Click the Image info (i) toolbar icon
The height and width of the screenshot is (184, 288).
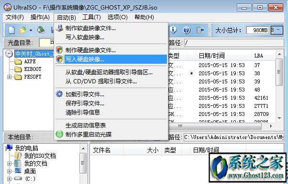173,30
